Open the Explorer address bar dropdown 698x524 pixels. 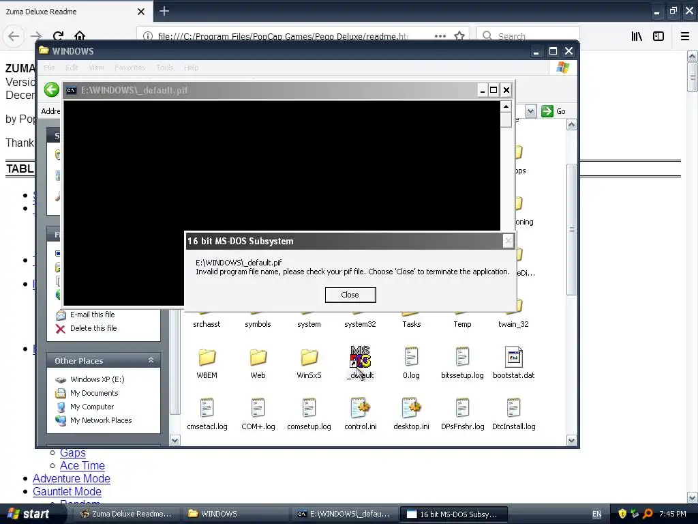(x=530, y=111)
